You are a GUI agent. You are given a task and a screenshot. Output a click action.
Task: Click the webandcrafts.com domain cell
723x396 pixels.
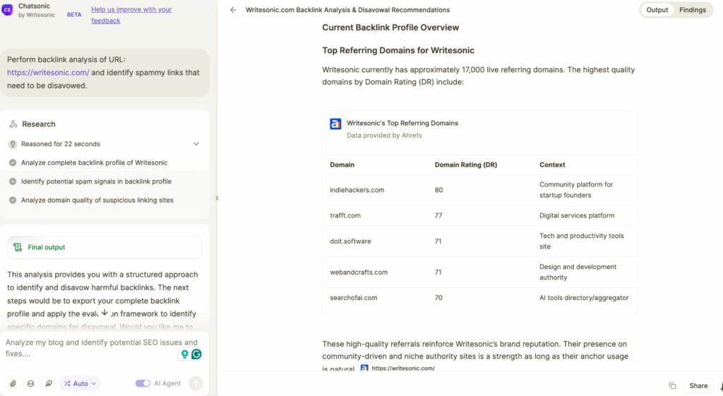click(359, 272)
